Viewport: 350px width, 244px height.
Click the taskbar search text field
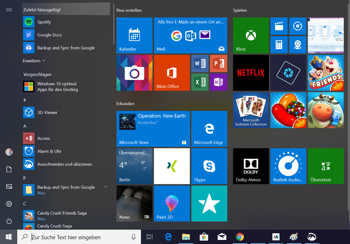pos(79,237)
